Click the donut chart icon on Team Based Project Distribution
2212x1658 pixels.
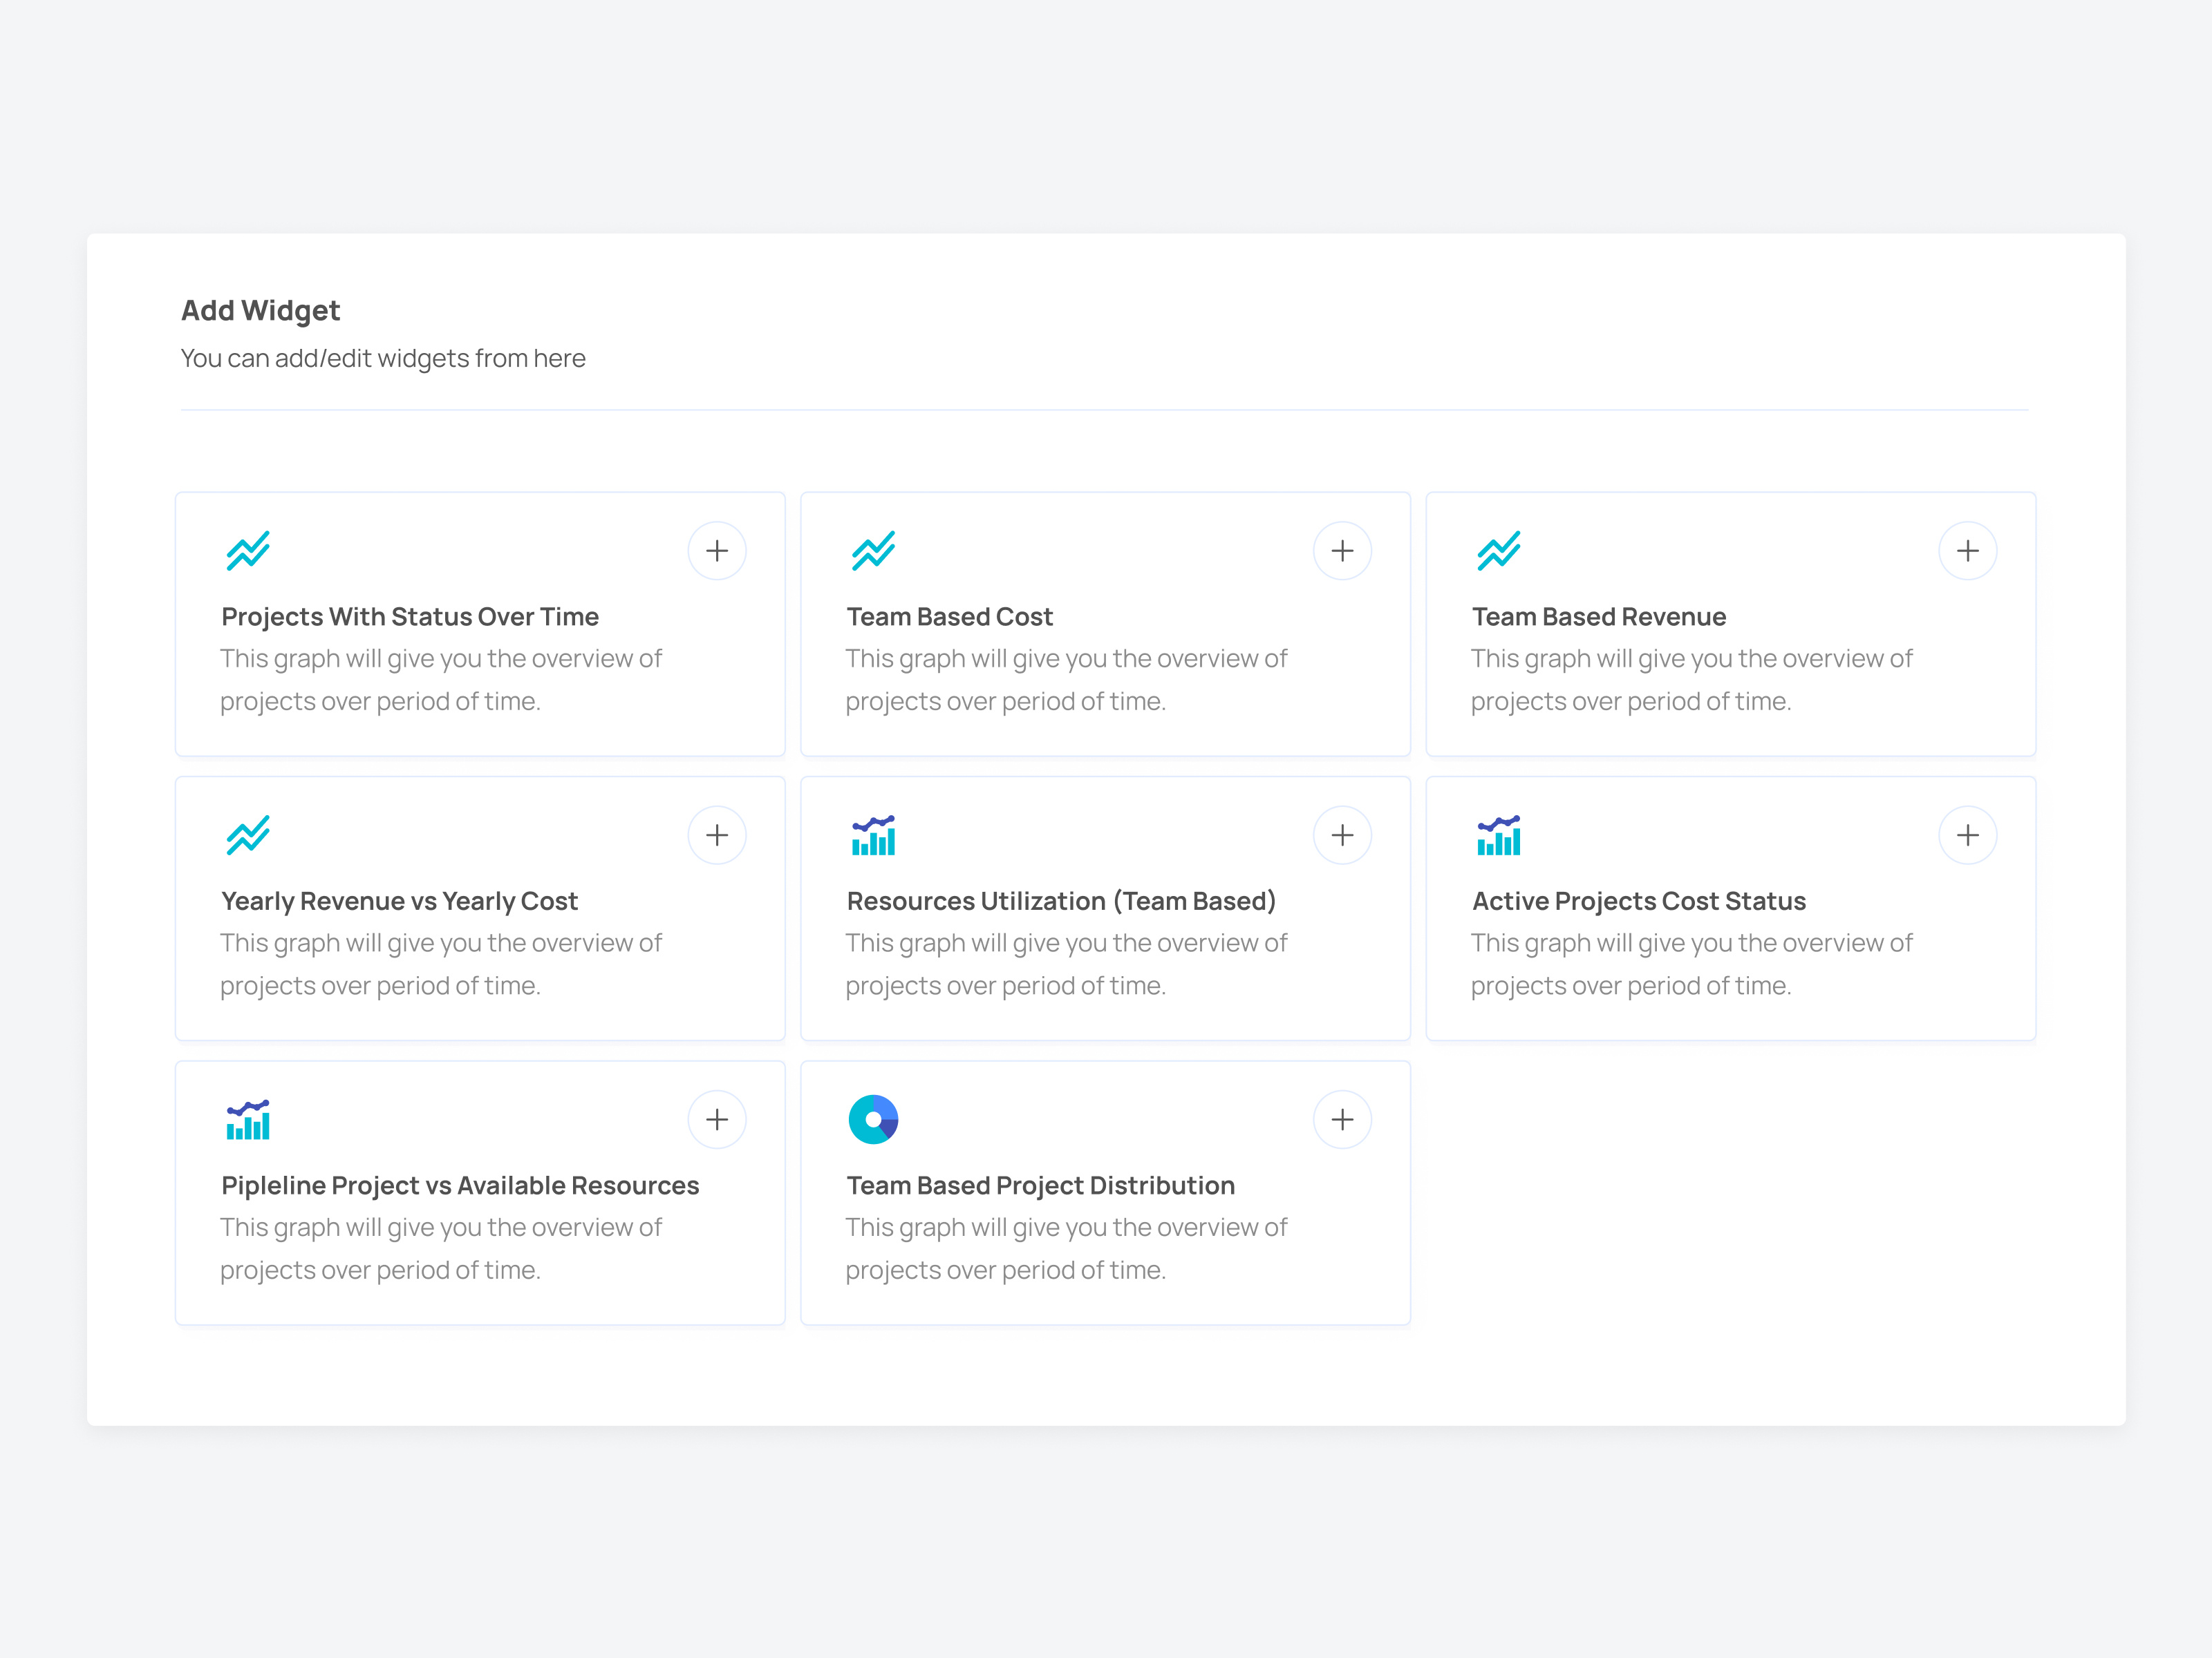click(x=872, y=1119)
